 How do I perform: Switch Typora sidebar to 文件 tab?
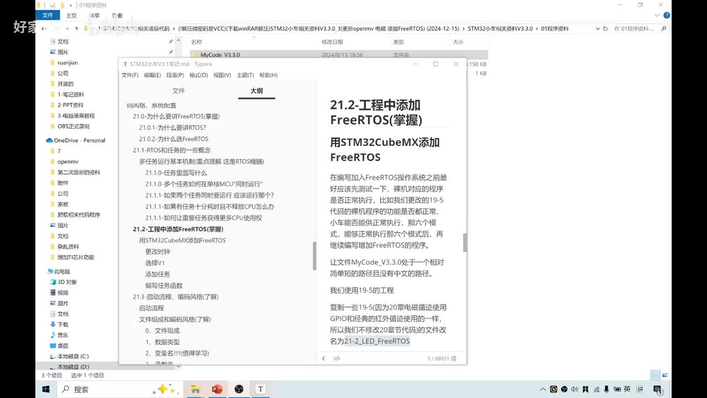(178, 91)
